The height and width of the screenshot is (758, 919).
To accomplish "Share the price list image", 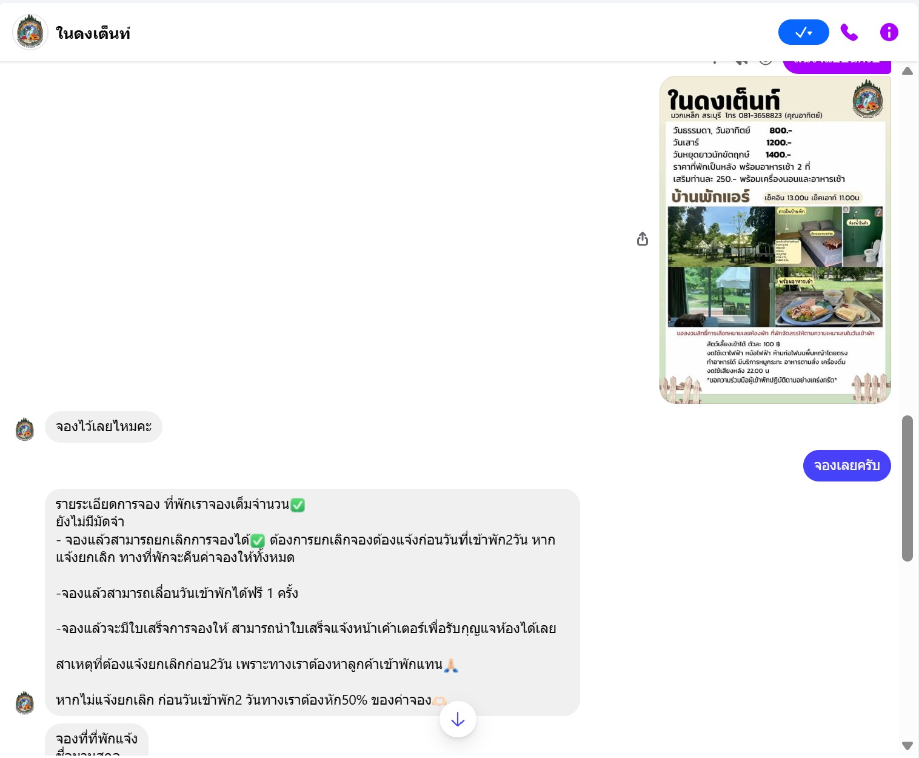I will tap(643, 240).
